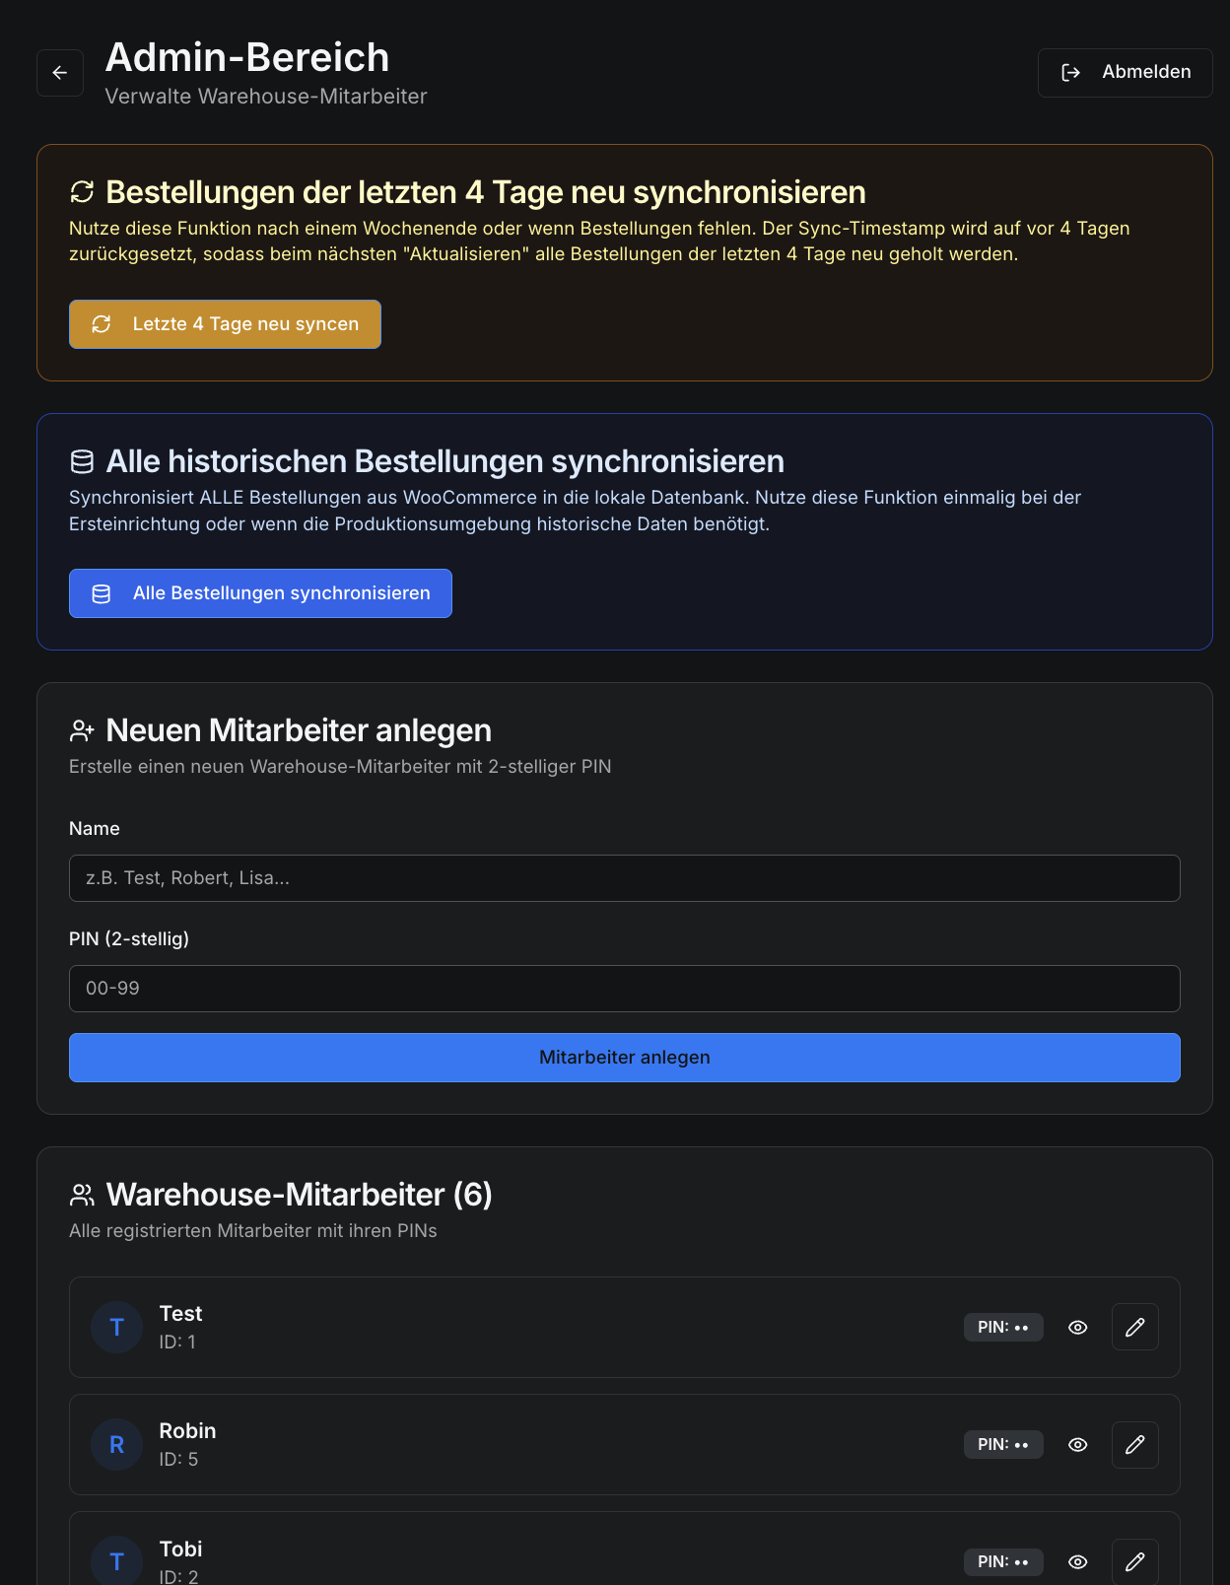
Task: Click add-user icon beside Neuen Mitarbeiter anlegen
Action: [x=82, y=730]
